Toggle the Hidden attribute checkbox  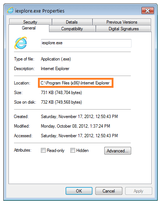tap(73, 150)
